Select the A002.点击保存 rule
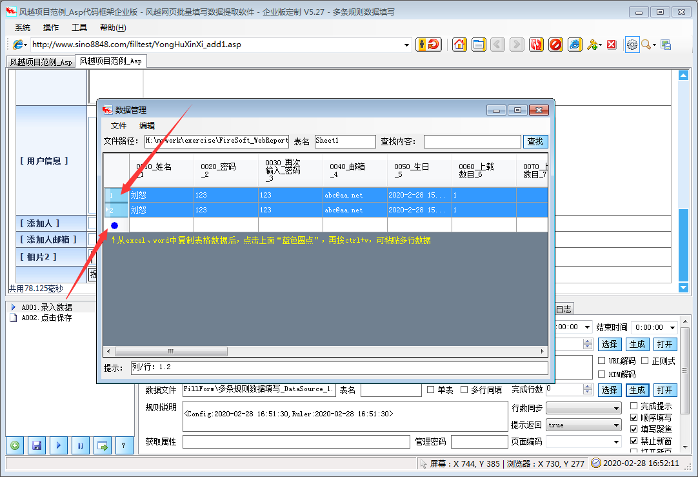Viewport: 698px width, 477px height. pyautogui.click(x=46, y=318)
